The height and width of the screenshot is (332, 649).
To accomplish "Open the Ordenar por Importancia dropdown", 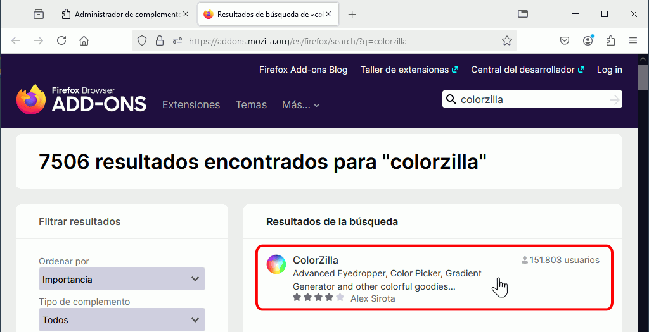I will [122, 279].
